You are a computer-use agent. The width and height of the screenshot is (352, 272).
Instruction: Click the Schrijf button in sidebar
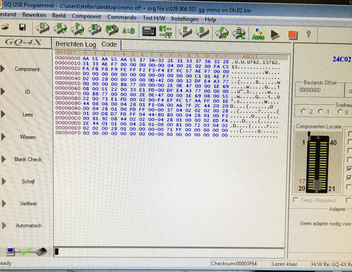click(28, 181)
